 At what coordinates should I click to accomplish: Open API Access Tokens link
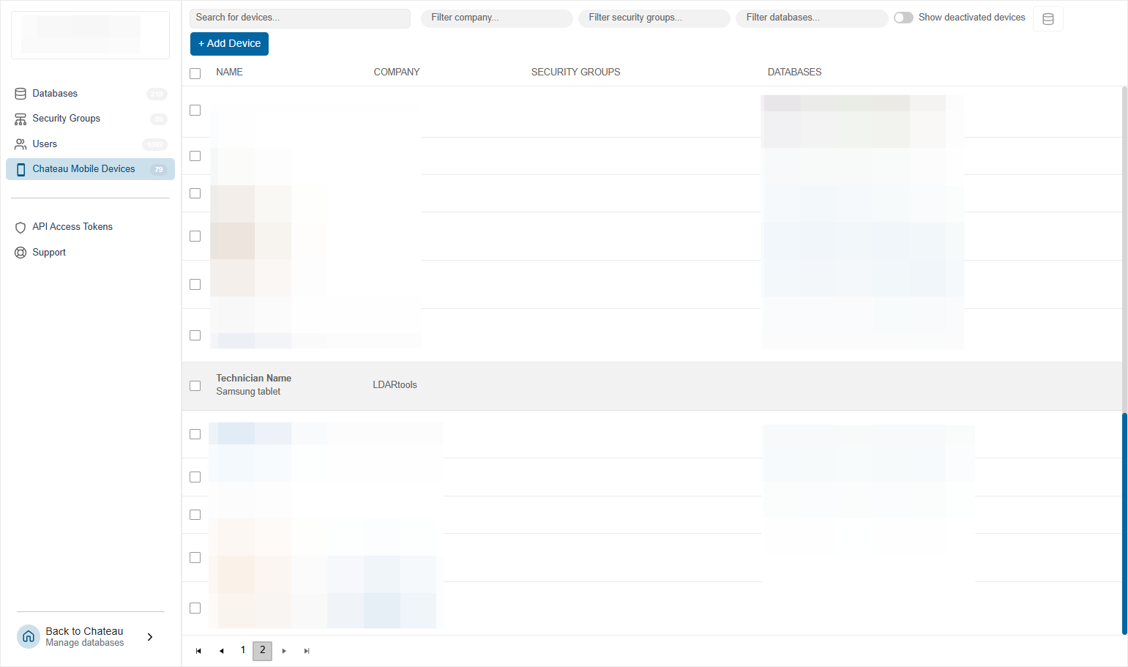point(72,227)
